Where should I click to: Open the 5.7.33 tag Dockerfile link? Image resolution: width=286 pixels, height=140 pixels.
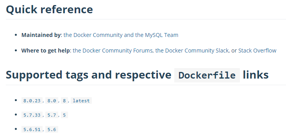point(32,115)
